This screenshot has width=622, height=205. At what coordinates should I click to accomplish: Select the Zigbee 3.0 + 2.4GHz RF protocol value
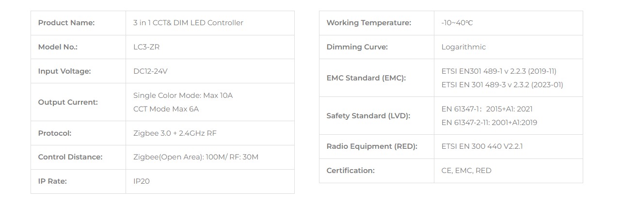pyautogui.click(x=175, y=133)
